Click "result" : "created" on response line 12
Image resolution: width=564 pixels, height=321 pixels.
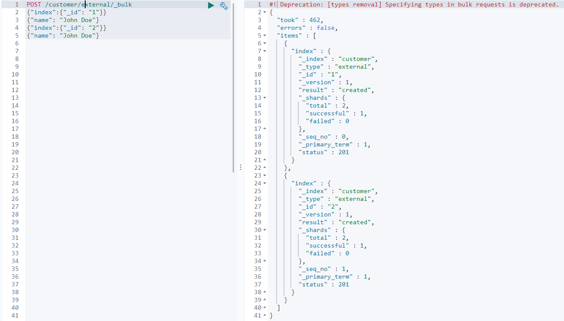pyautogui.click(x=336, y=90)
